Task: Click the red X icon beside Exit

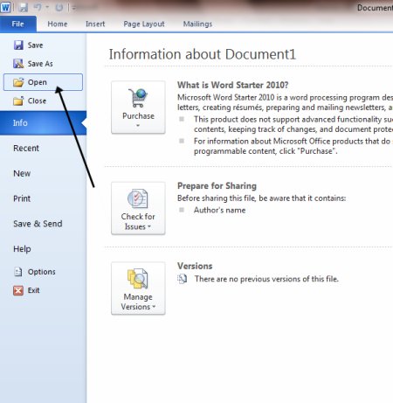Action: pyautogui.click(x=18, y=290)
